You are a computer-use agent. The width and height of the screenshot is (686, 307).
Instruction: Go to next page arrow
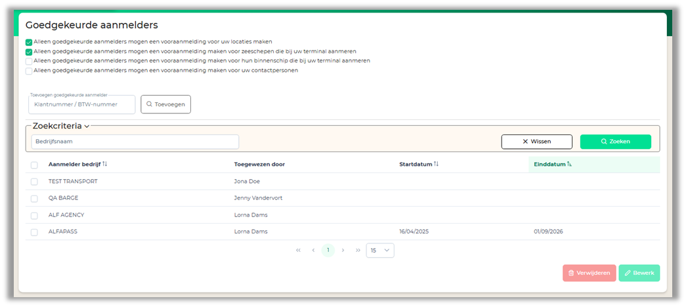343,250
